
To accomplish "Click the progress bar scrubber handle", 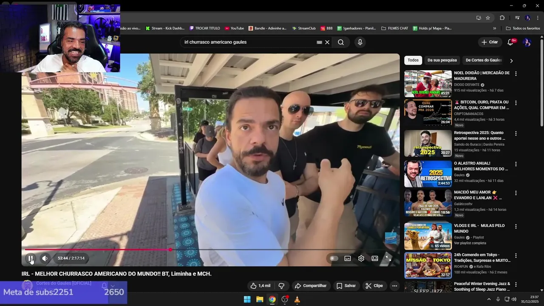I will [x=170, y=249].
